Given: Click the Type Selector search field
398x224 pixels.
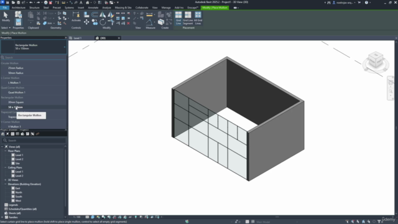Looking at the screenshot, I should 34,57.
